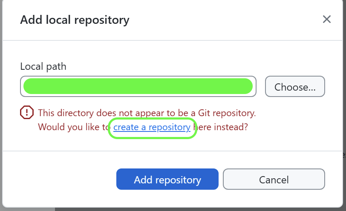This screenshot has width=346, height=211.
Task: Open folder picker with Choose… button
Action: coord(295,86)
